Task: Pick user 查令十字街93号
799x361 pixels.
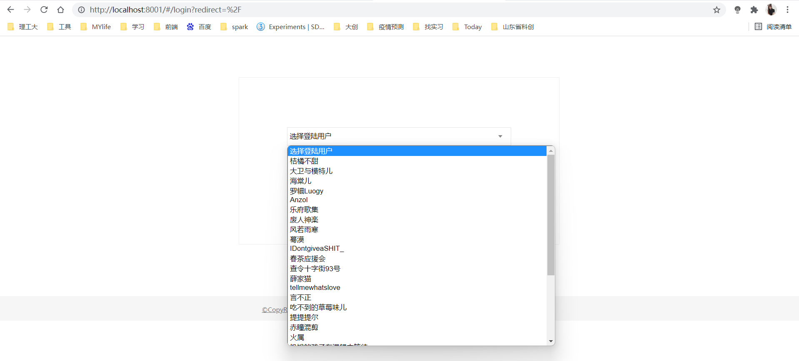Action: coord(417,269)
